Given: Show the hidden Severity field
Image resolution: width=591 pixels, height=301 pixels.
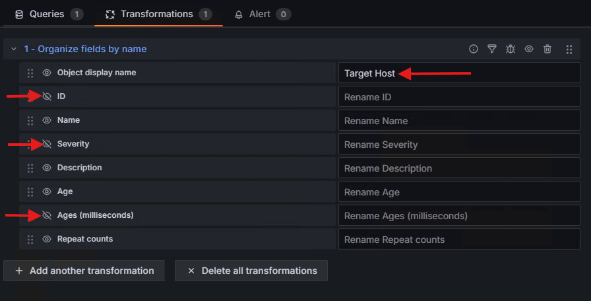Looking at the screenshot, I should pos(47,145).
